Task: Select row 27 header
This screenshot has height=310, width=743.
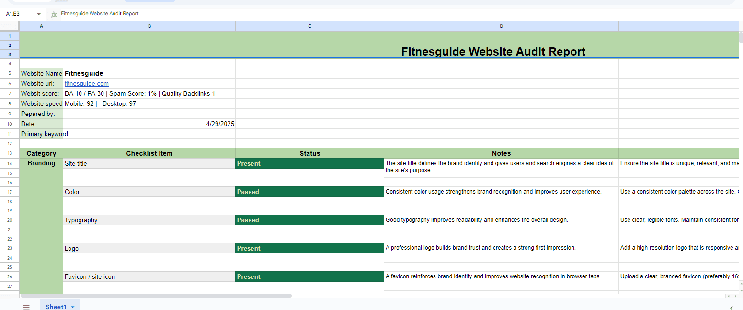Action: tap(10, 286)
